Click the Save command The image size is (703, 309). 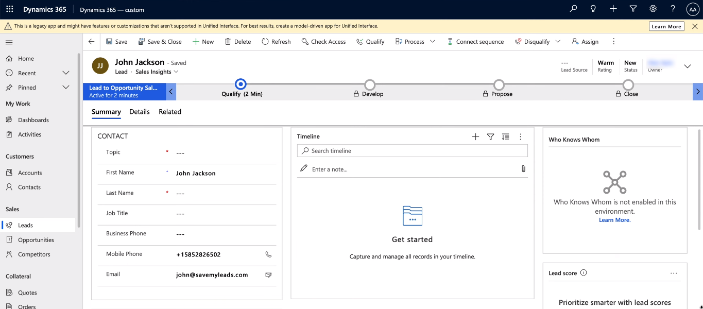117,42
